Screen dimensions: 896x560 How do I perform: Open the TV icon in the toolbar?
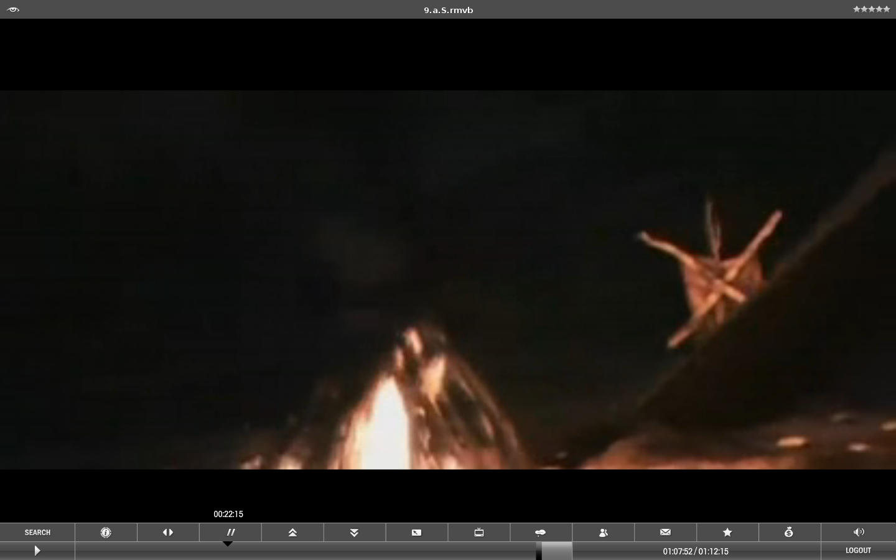click(479, 533)
